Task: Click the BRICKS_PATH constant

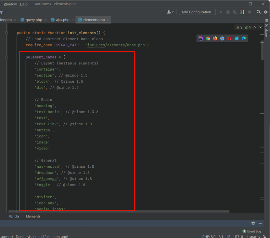Action: [x=67, y=45]
